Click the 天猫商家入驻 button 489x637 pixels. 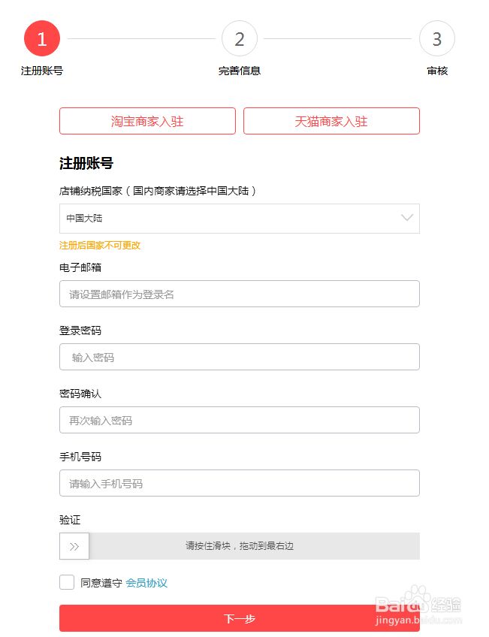(331, 121)
